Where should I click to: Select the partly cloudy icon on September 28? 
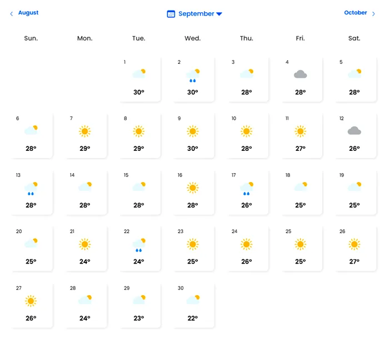click(x=86, y=299)
